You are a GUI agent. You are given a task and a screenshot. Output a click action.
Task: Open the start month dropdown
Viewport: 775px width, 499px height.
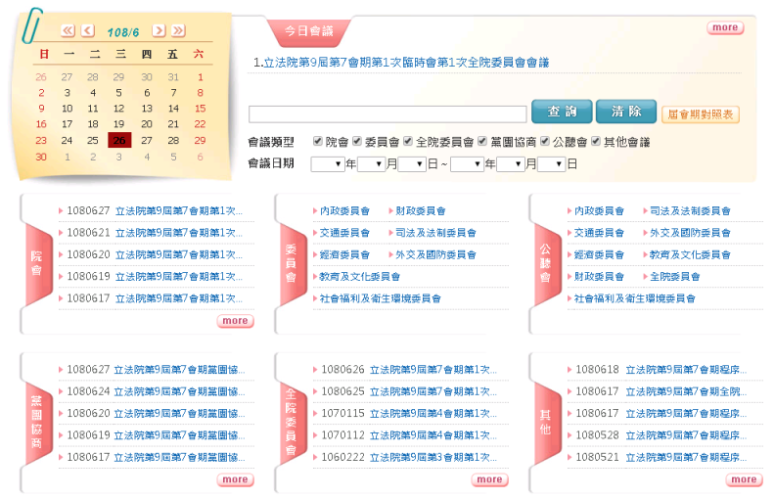pyautogui.click(x=371, y=164)
